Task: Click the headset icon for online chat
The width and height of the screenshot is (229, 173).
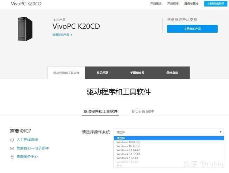Action: [x=12, y=140]
